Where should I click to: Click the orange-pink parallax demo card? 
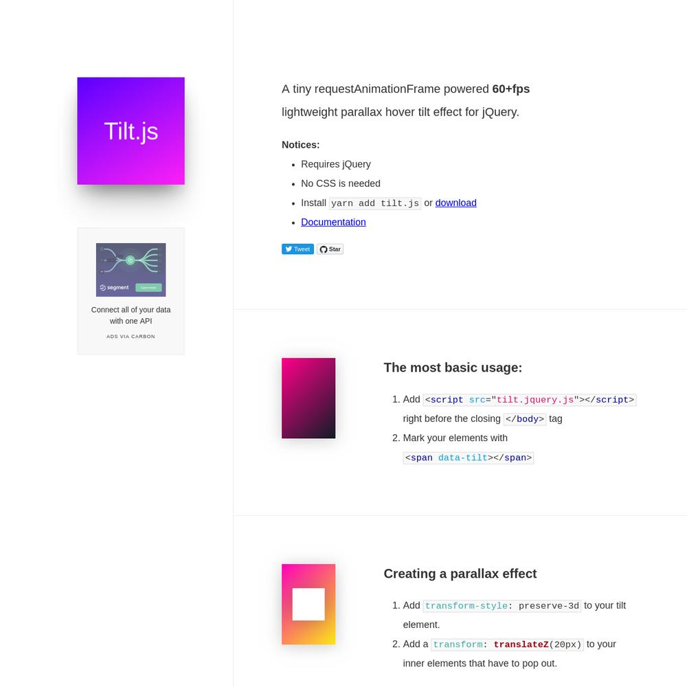[x=308, y=604]
